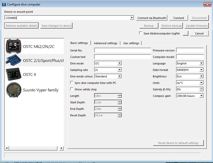Viewport: 213px width, 163px height.
Task: Switch to the Advanced settings tab
Action: coord(105,43)
